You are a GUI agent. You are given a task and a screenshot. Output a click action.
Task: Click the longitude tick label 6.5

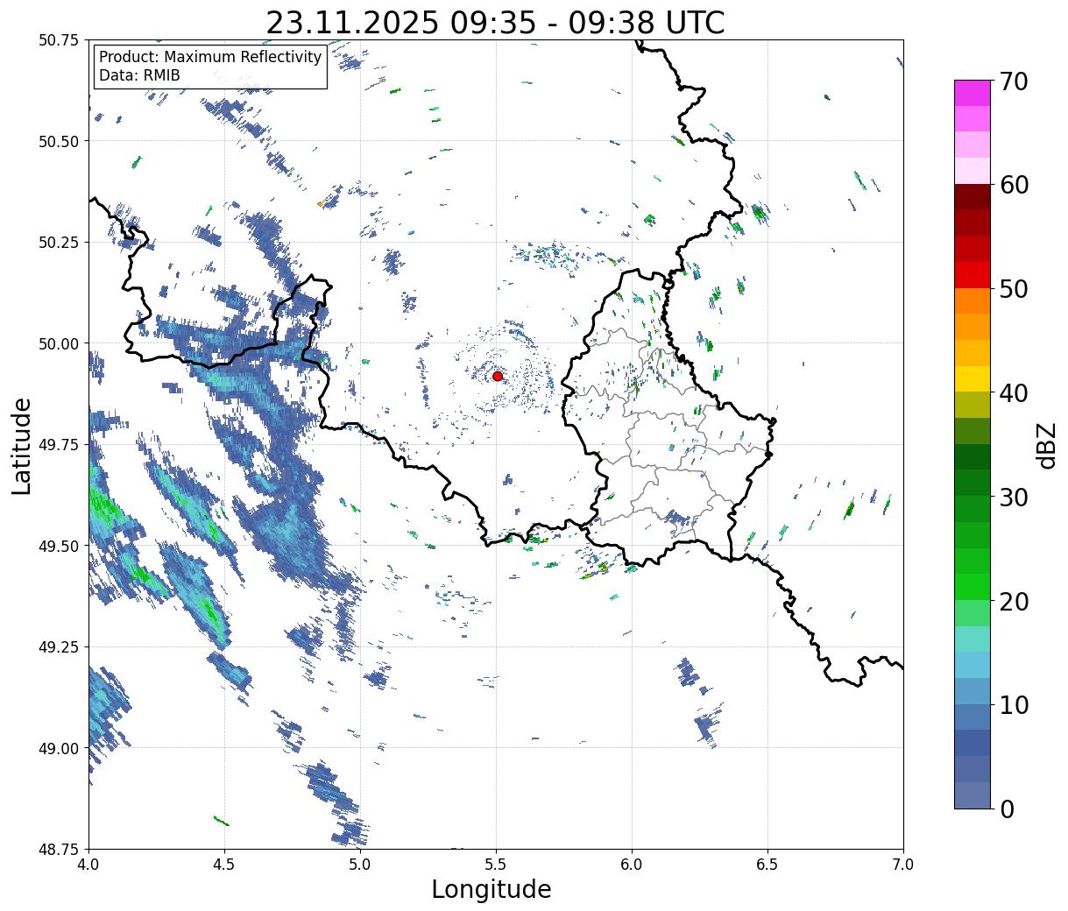(767, 865)
